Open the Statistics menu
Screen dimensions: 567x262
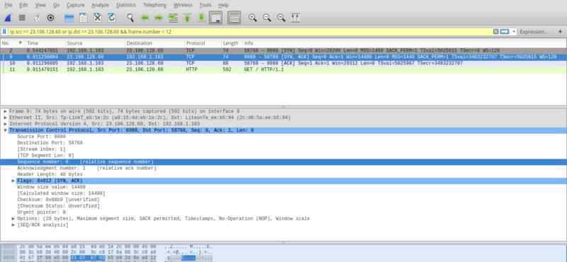[126, 5]
